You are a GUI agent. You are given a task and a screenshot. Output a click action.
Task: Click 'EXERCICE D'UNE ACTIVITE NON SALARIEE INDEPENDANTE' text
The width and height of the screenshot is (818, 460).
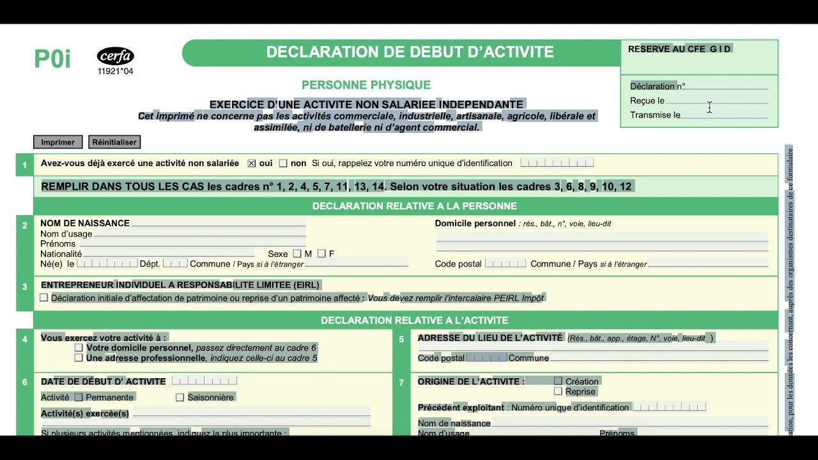point(366,104)
